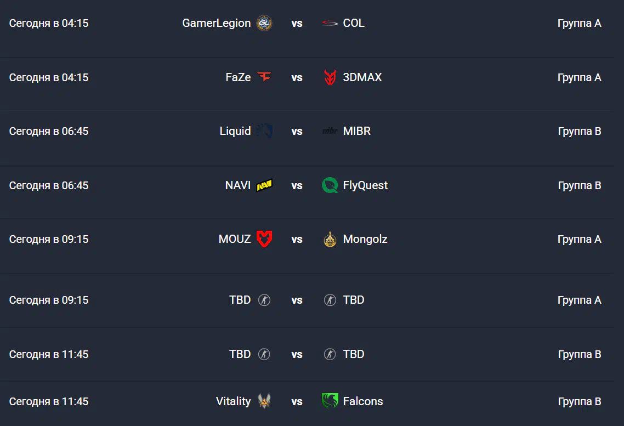Click time label Сегодня в 06:45 in NAVI row

(49, 185)
